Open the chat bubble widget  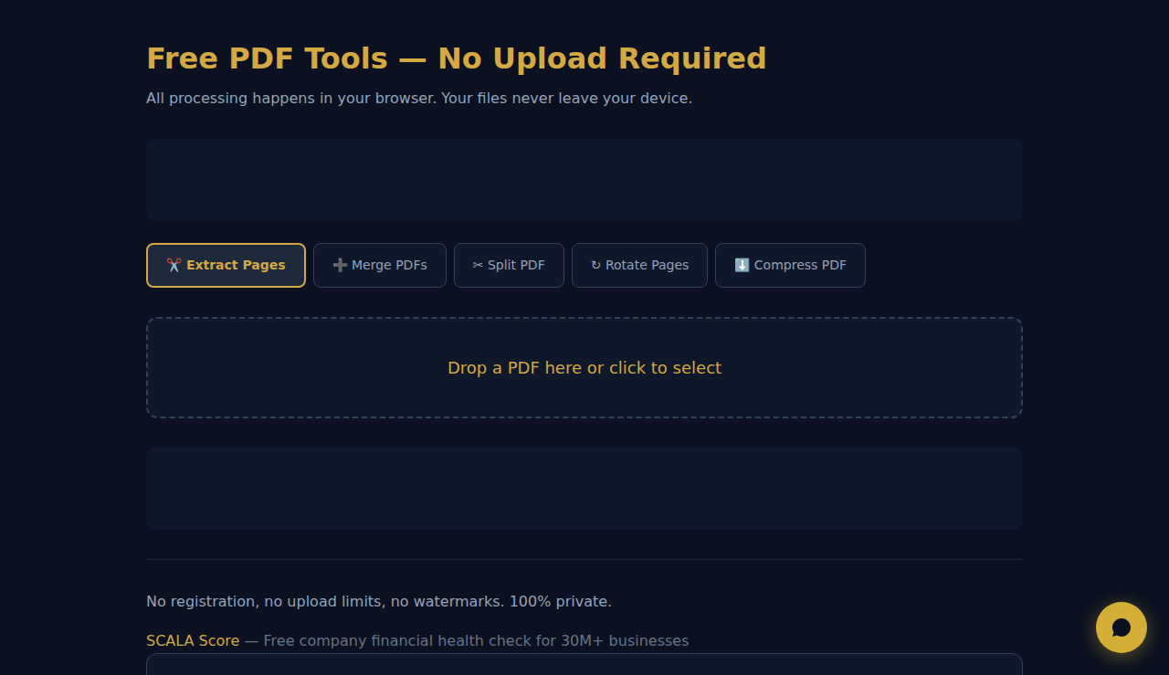click(1122, 628)
